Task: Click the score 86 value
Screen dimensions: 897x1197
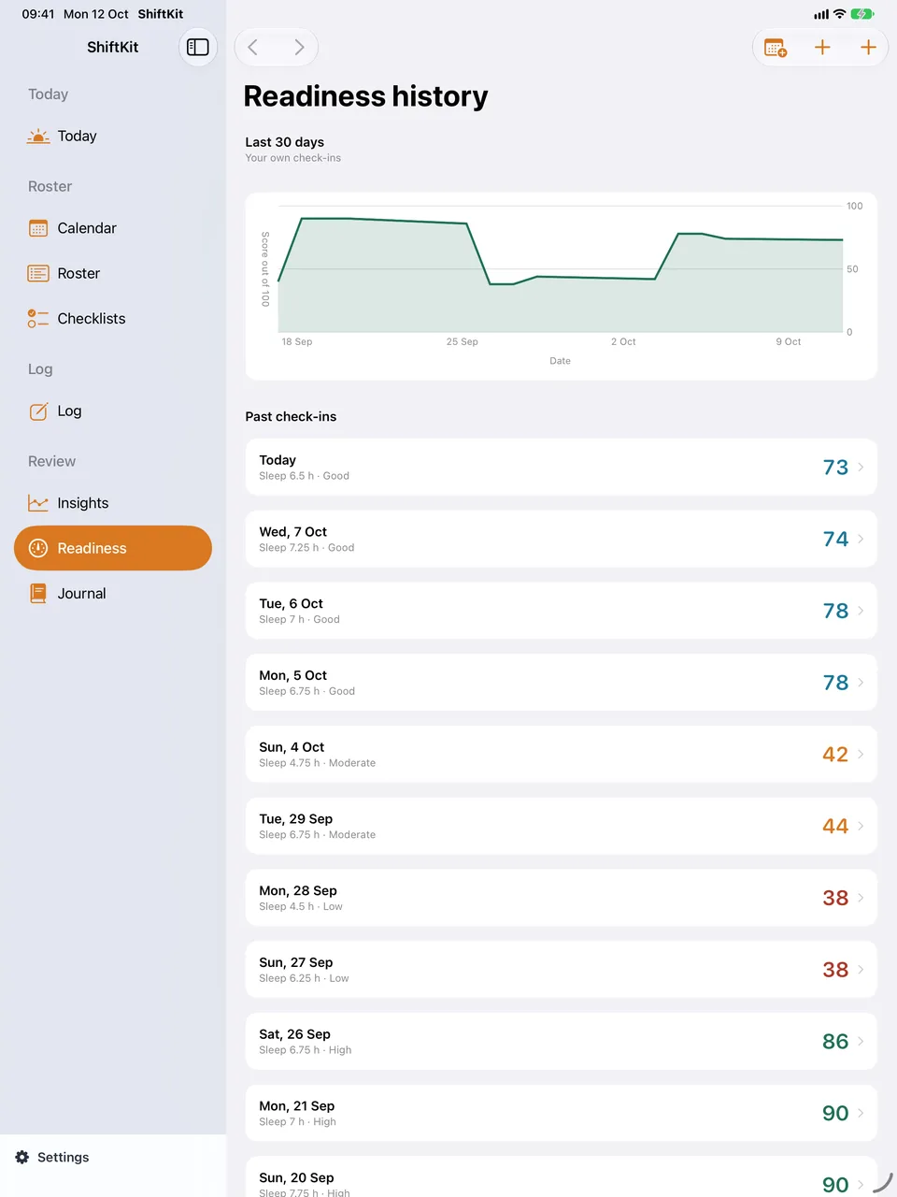Action: [835, 1042]
